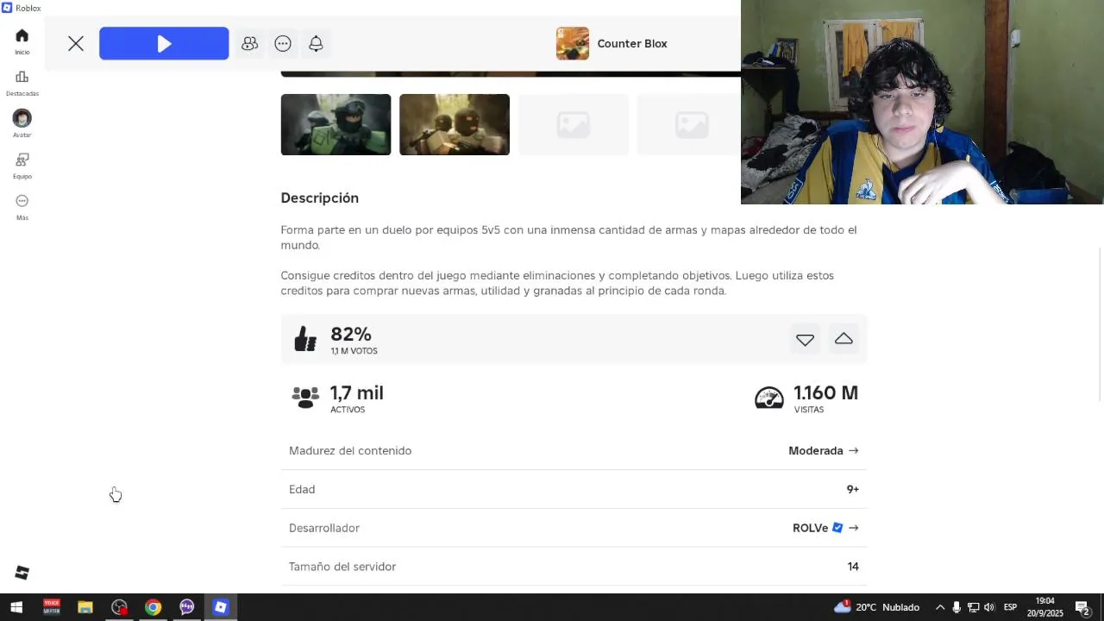Vote down with the downward arrow
Image resolution: width=1104 pixels, height=621 pixels.
coord(805,340)
